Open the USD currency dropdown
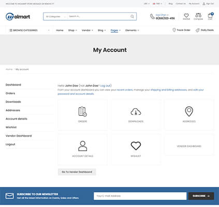This screenshot has width=219, height=207. 147,4
